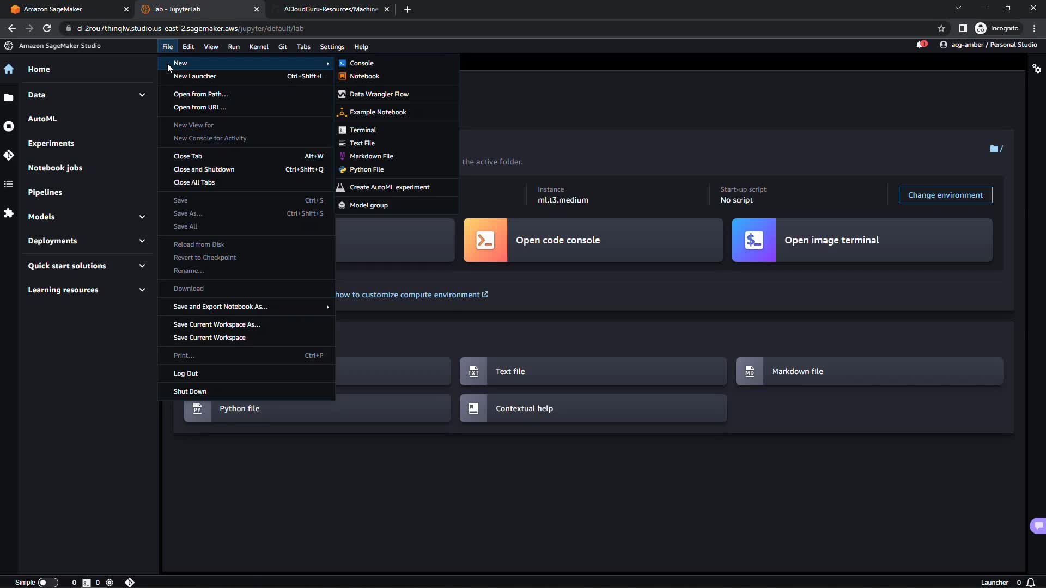Click the Open image terminal card
Image resolution: width=1046 pixels, height=588 pixels.
click(862, 240)
